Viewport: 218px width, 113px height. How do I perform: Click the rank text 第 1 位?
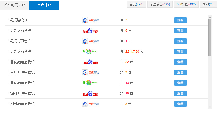click(x=126, y=41)
